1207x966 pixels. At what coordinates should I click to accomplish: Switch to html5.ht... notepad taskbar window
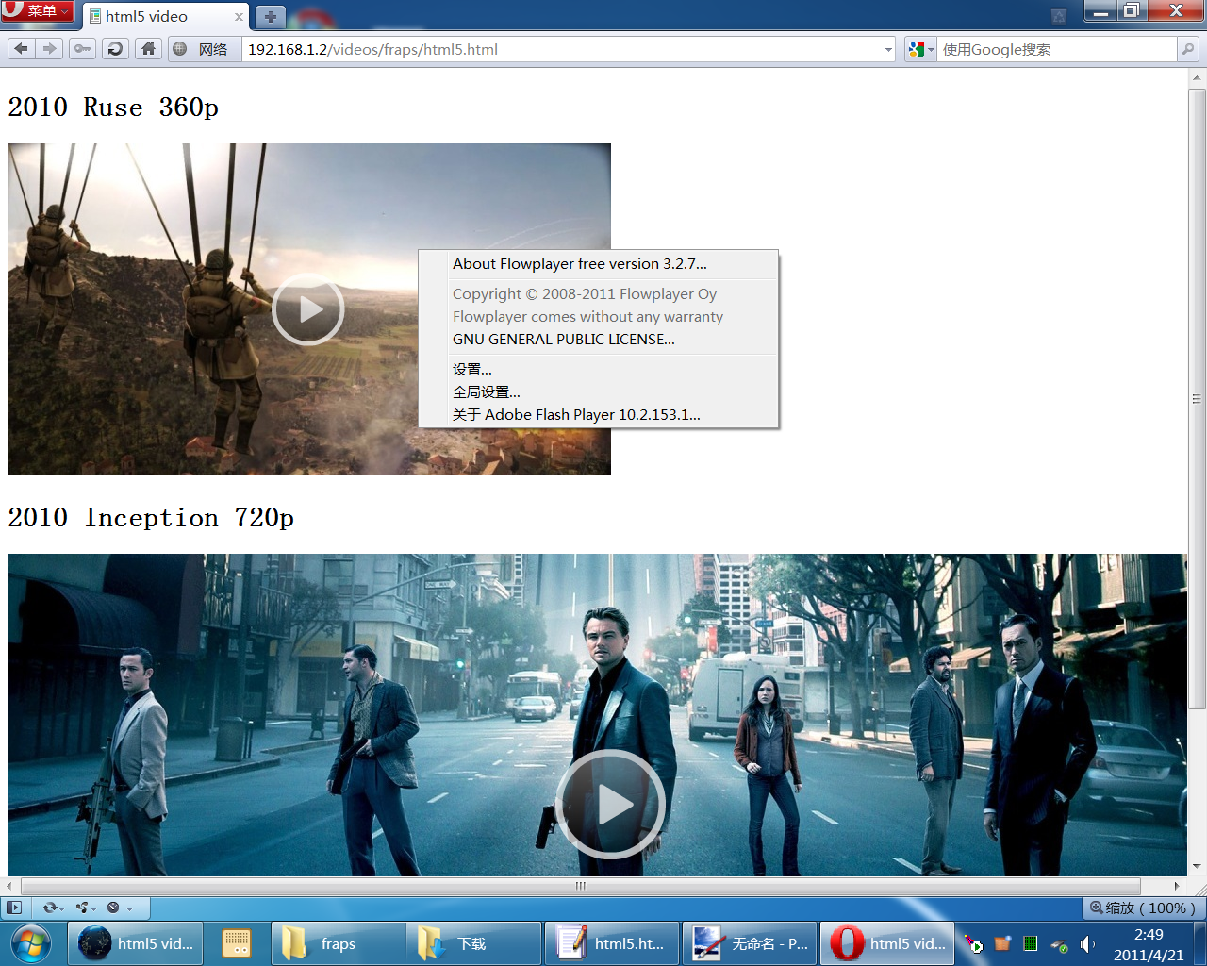612,943
